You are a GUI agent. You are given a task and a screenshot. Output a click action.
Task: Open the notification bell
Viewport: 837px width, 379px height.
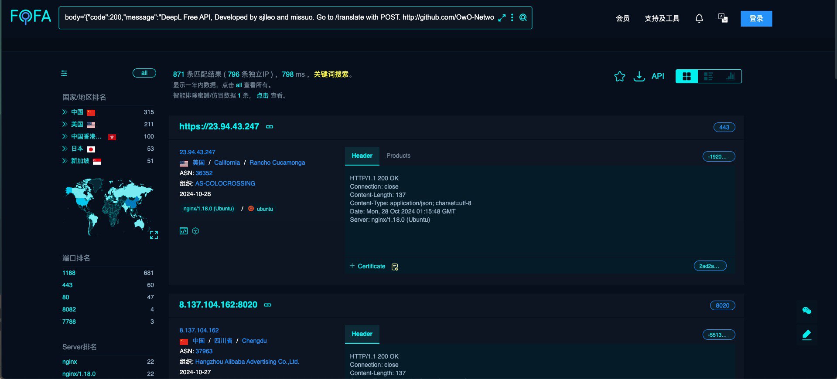click(x=699, y=18)
